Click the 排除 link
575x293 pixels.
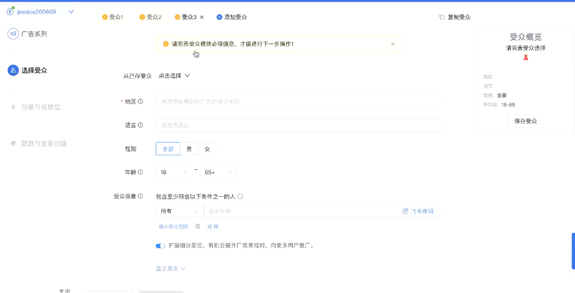tap(213, 227)
